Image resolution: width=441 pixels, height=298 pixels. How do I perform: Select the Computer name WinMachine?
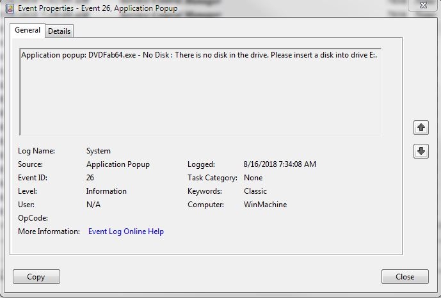(x=265, y=205)
